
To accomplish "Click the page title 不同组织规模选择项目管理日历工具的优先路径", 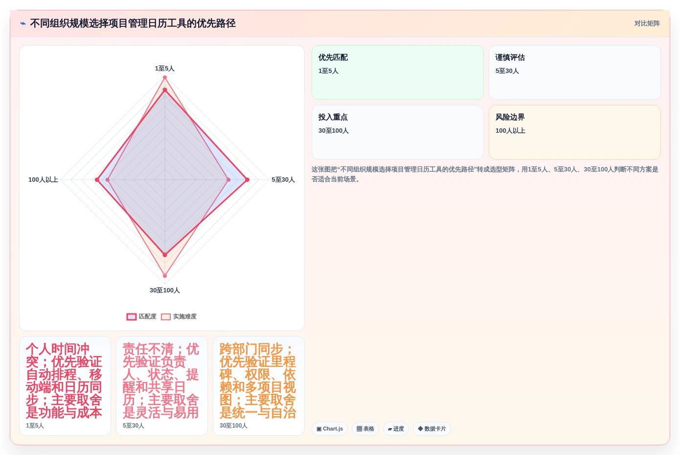I will coord(133,24).
